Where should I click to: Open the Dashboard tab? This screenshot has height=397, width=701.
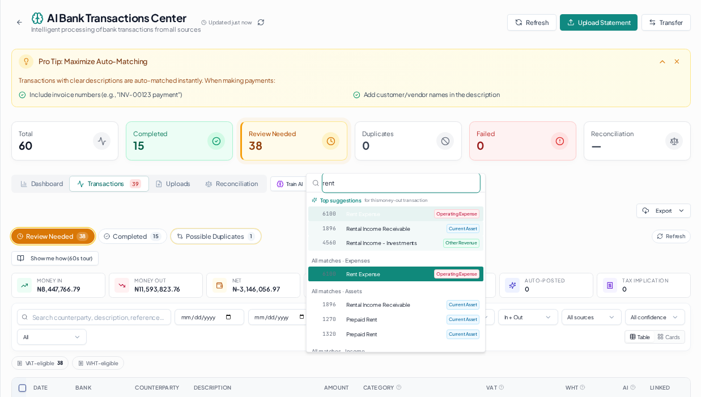(x=41, y=184)
